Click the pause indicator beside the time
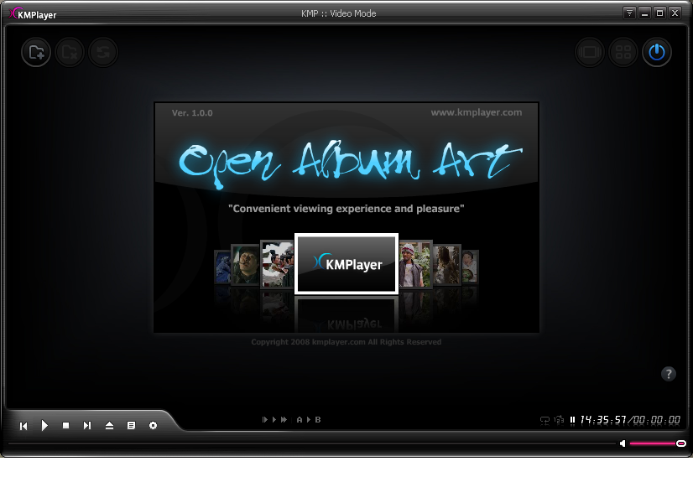Screen dimensions: 693x503 (x=572, y=420)
